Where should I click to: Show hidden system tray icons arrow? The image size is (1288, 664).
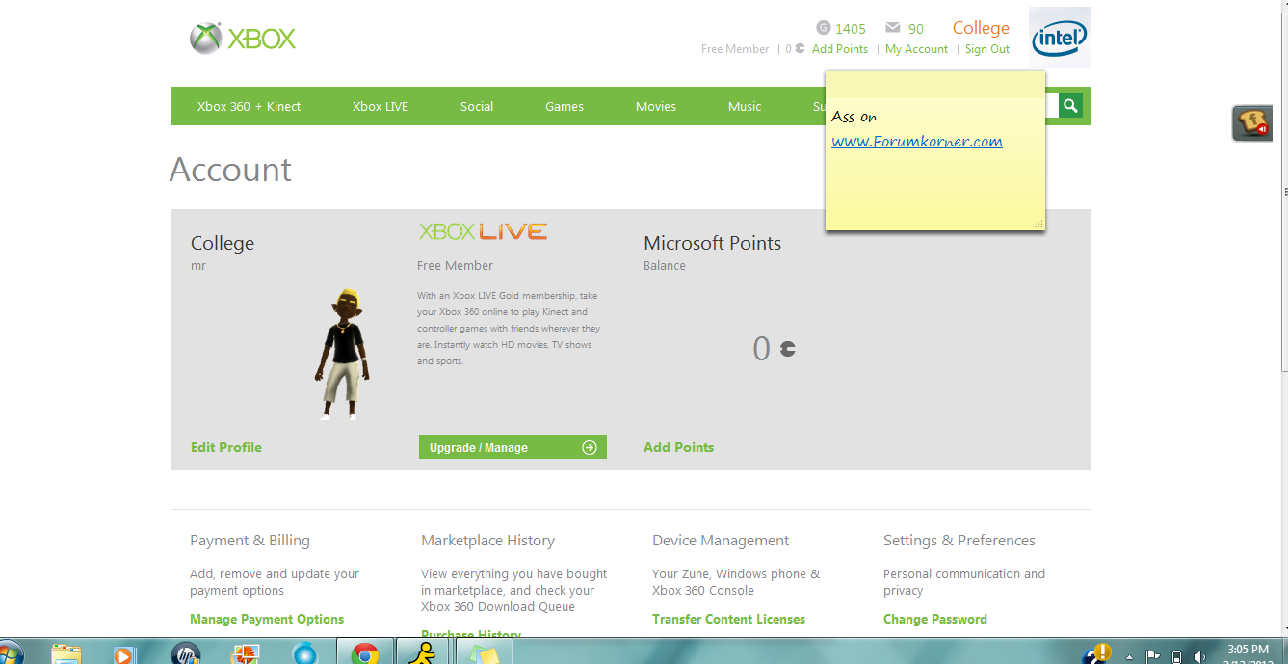tap(1129, 656)
